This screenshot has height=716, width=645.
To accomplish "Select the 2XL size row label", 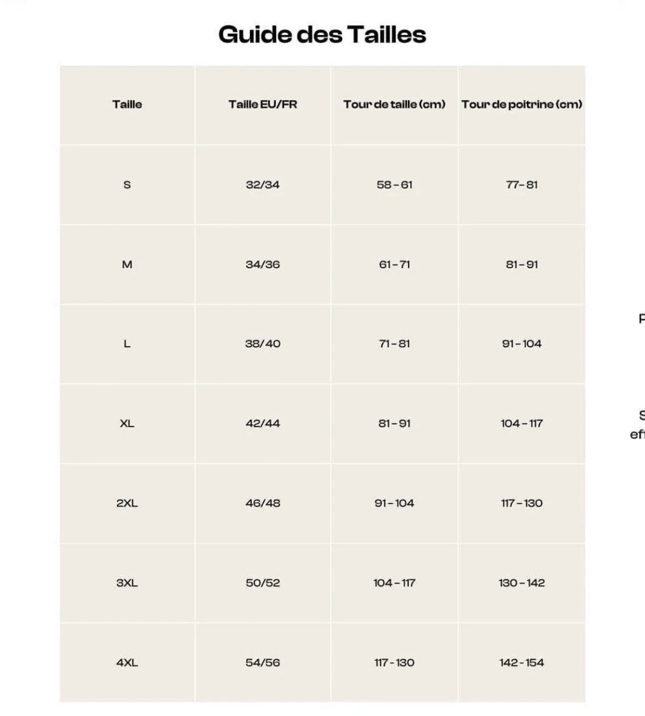I will [127, 503].
